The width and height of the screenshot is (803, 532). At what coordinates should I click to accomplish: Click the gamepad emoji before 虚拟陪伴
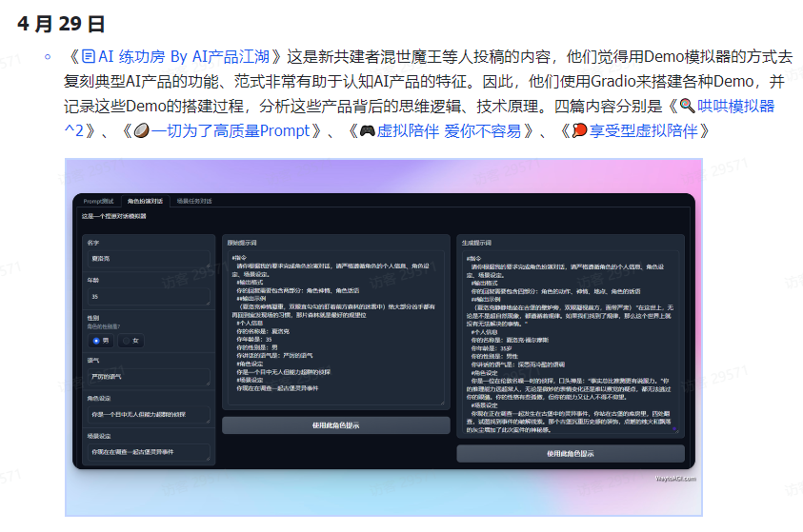click(367, 131)
